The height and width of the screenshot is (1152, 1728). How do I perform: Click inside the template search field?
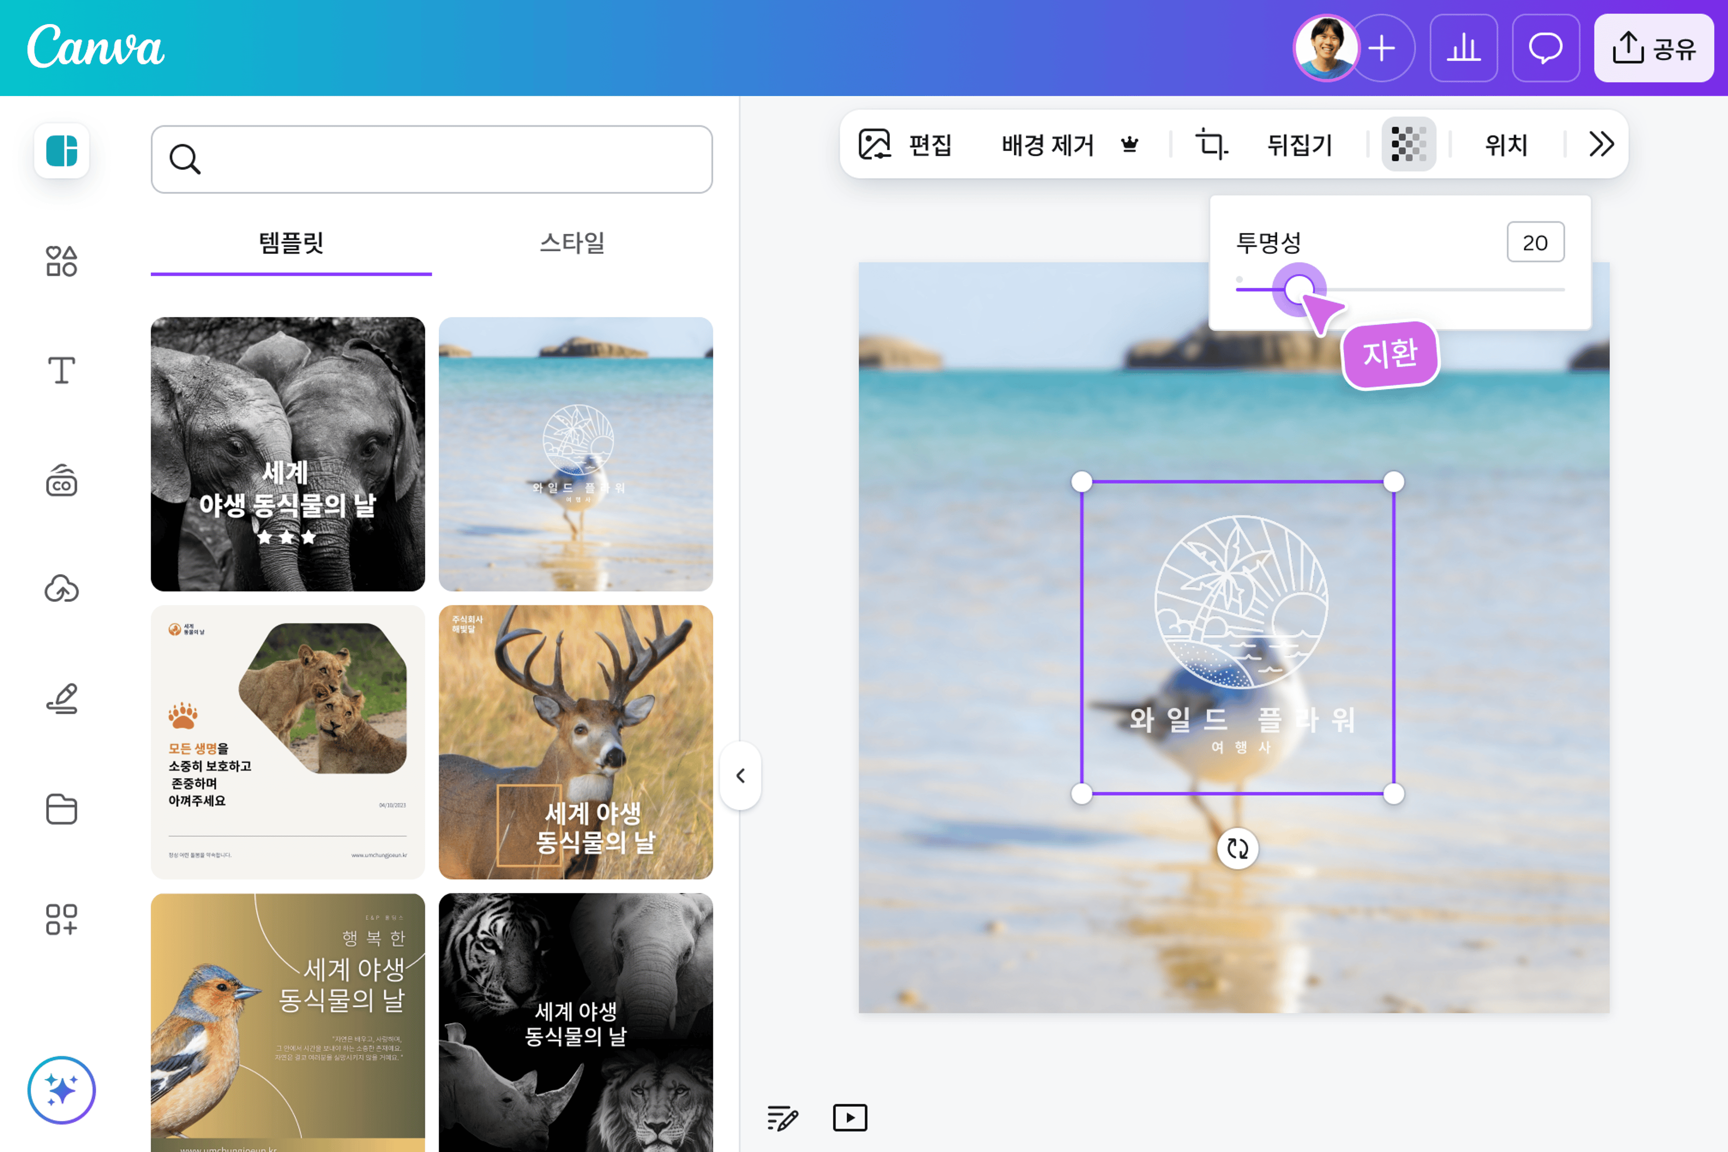pos(432,159)
